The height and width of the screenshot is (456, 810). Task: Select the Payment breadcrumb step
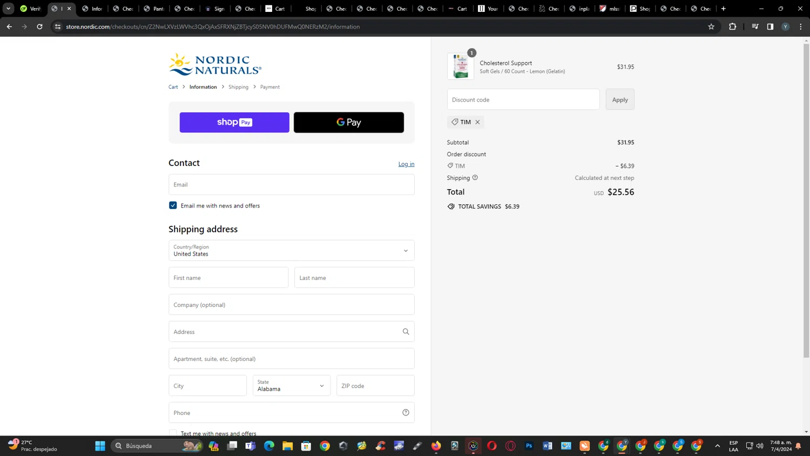pos(270,87)
